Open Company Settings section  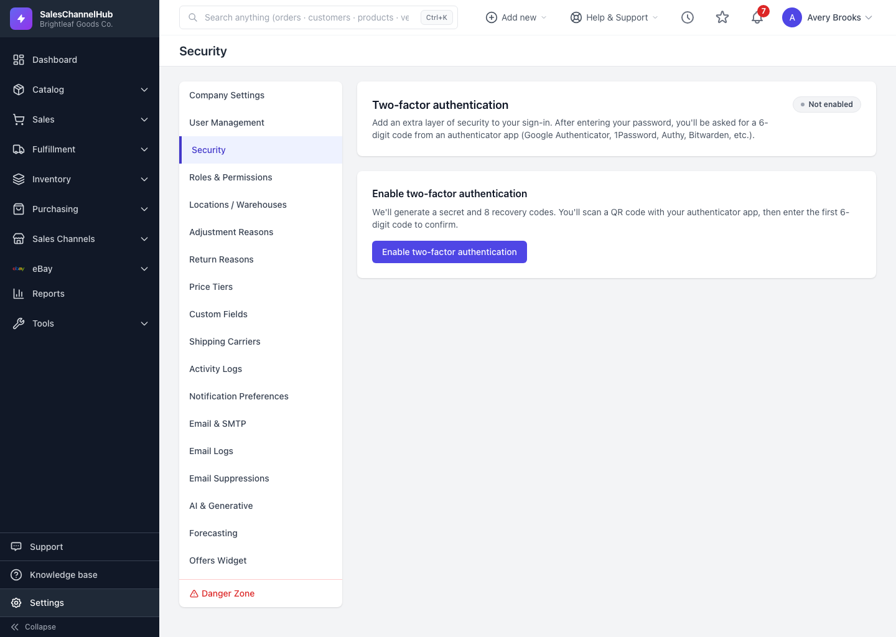261,95
